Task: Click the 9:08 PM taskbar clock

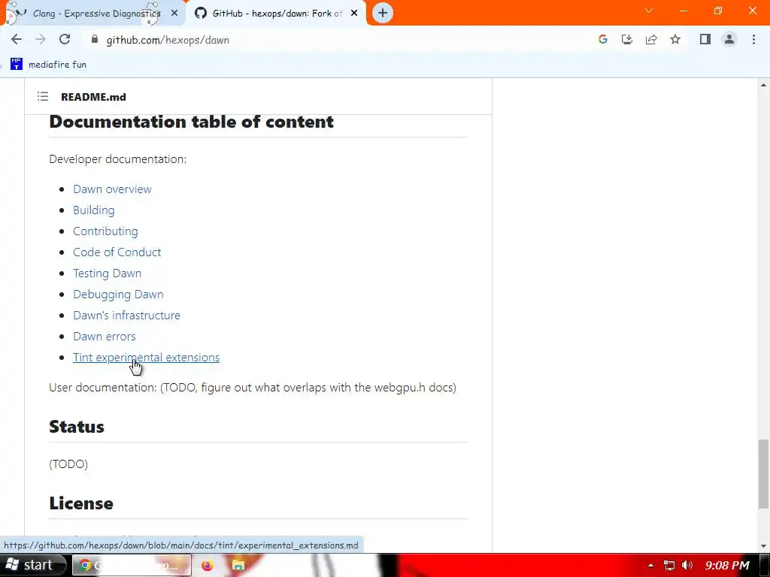Action: point(727,565)
